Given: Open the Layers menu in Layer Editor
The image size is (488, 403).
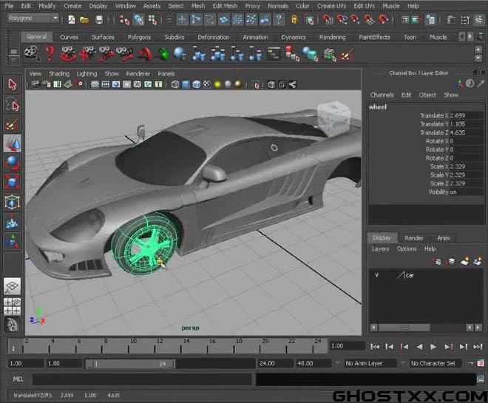Looking at the screenshot, I should (x=380, y=248).
